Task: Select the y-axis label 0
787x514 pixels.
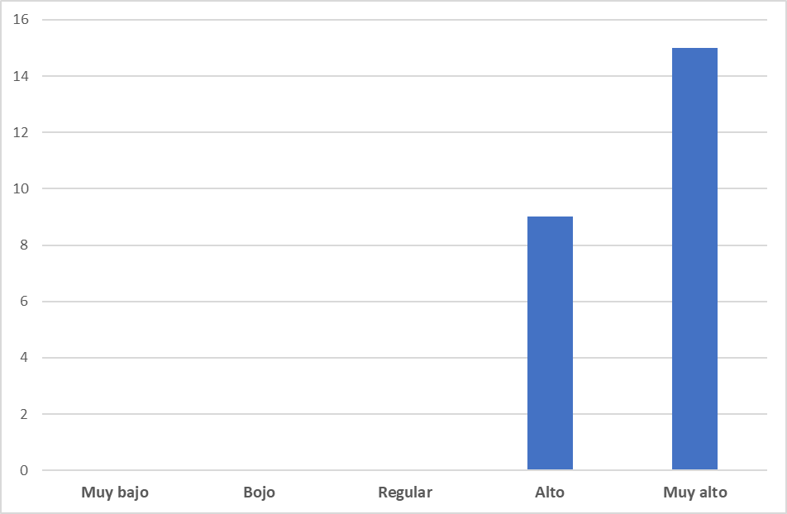Action: pyautogui.click(x=25, y=471)
